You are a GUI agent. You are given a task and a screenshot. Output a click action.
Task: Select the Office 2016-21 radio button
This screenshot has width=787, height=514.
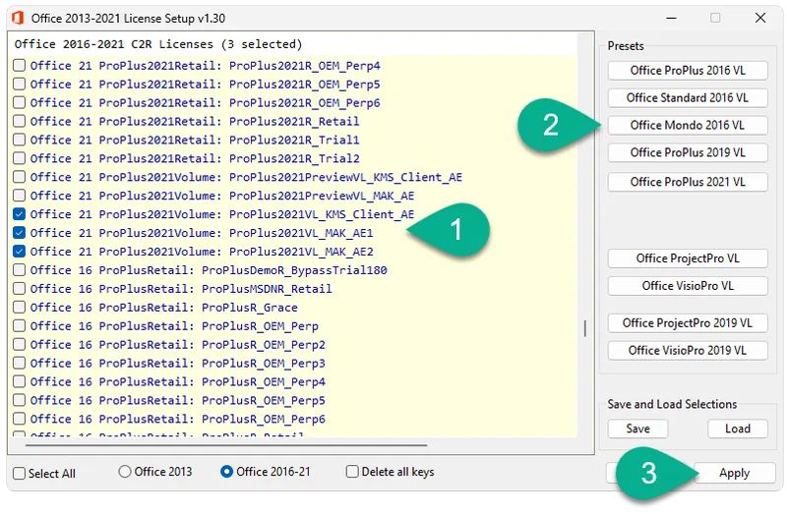tap(227, 472)
